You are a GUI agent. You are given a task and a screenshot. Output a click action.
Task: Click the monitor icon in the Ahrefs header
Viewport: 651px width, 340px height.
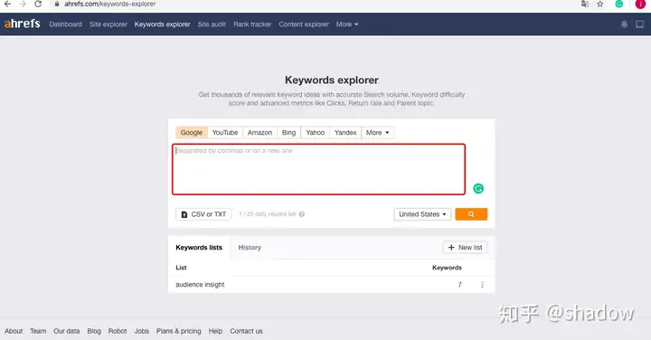(x=640, y=24)
